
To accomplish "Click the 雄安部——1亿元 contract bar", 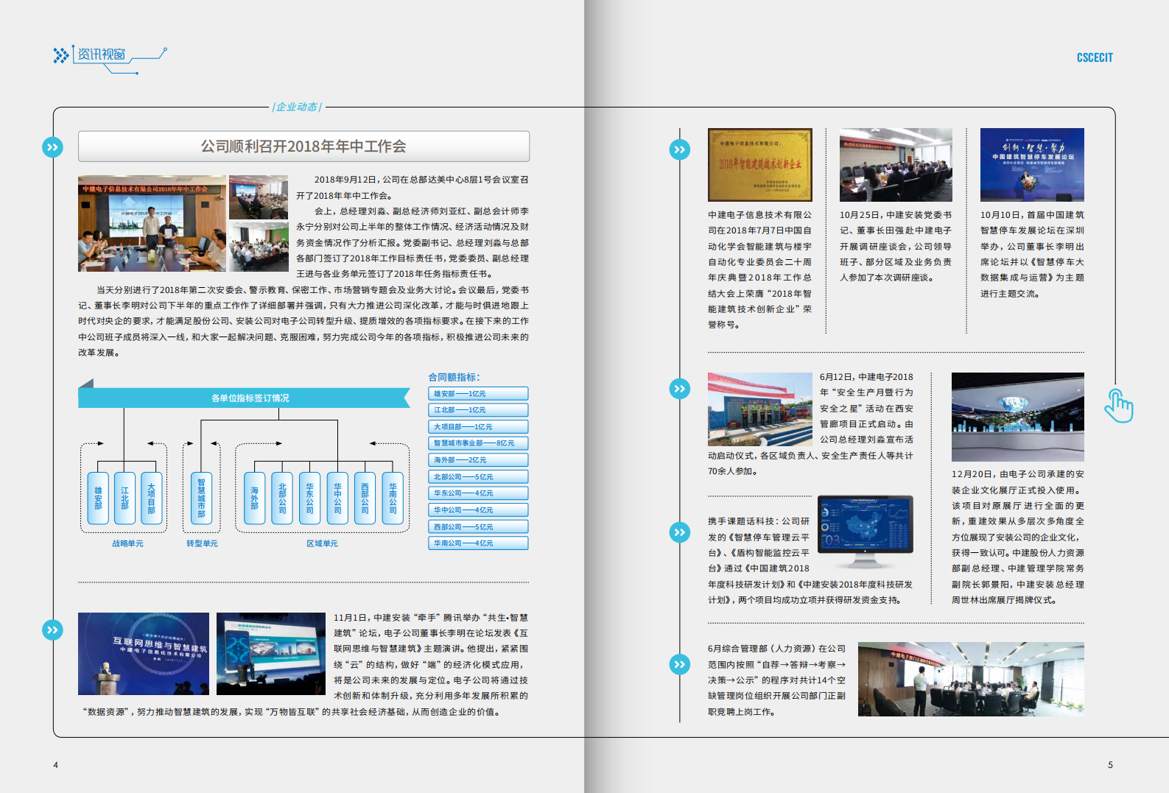I will pos(478,394).
